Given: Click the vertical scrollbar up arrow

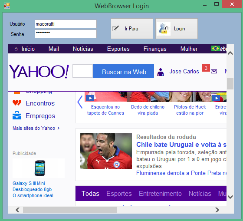Looking at the screenshot, I should click(230, 53).
